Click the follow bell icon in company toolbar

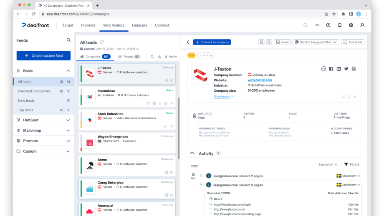(269, 42)
